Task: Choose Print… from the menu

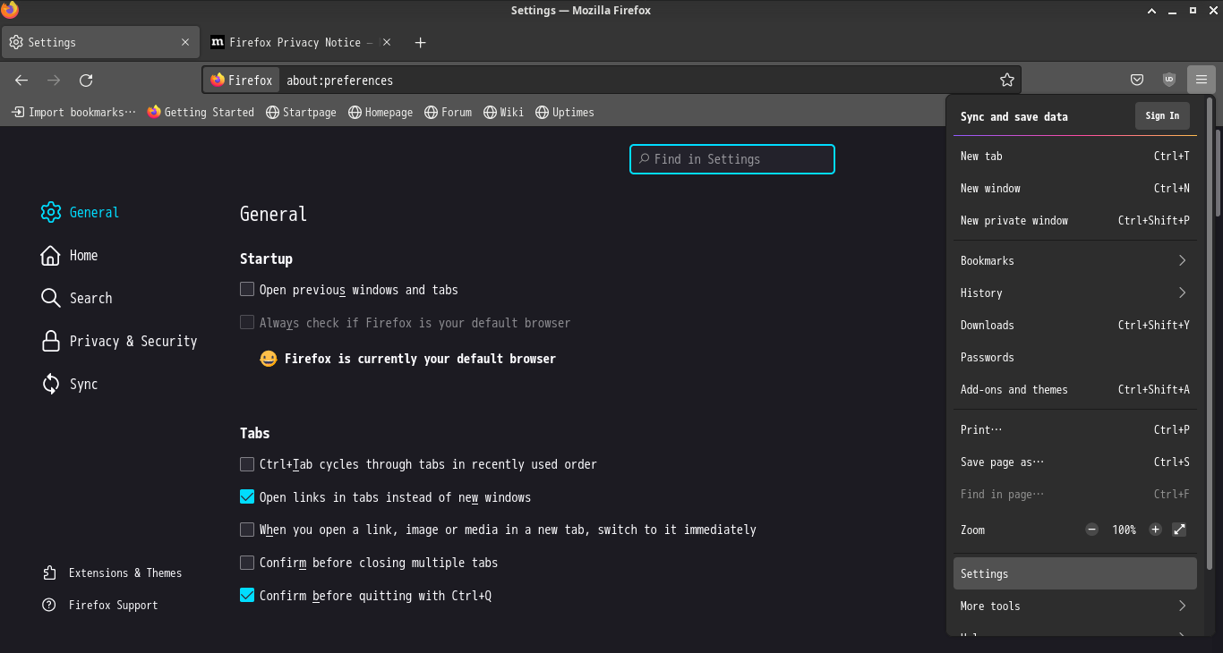Action: coord(1074,429)
